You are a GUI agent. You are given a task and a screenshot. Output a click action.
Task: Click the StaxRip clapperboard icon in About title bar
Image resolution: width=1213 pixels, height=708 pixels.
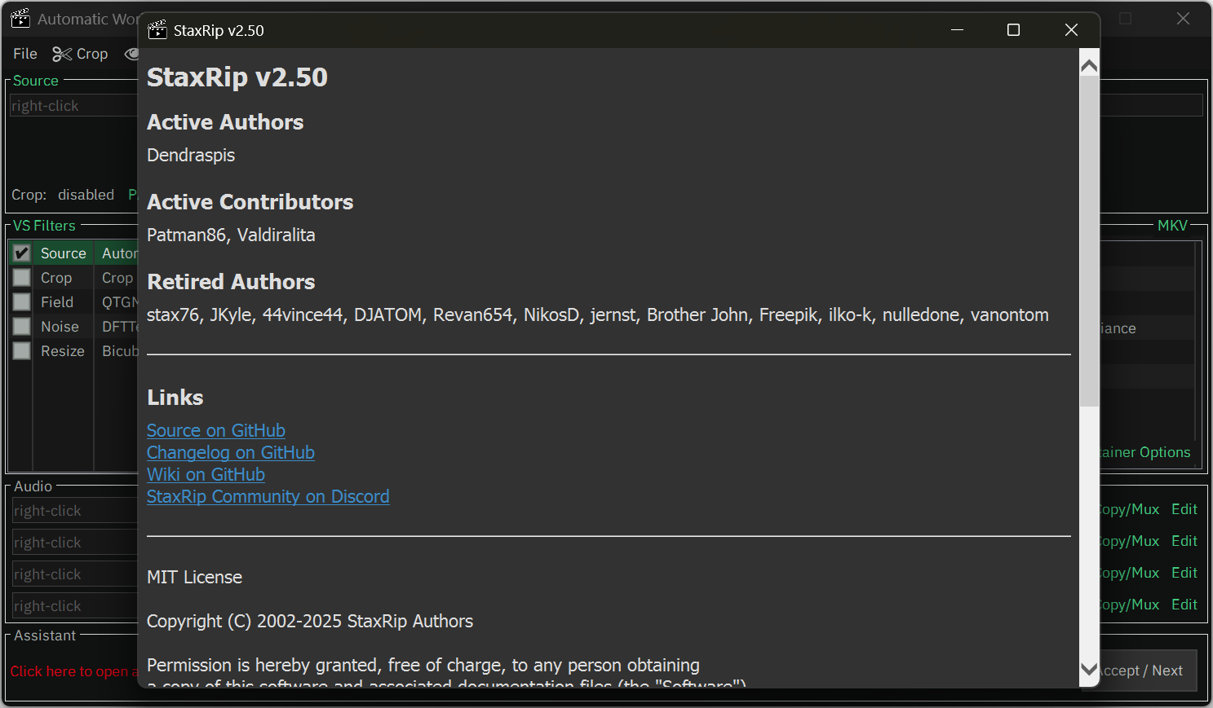pos(157,30)
